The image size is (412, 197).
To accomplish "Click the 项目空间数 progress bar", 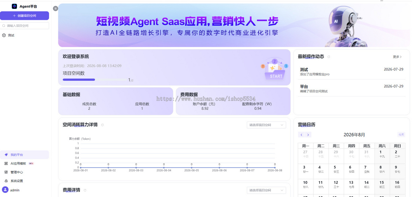I will pyautogui.click(x=95, y=80).
